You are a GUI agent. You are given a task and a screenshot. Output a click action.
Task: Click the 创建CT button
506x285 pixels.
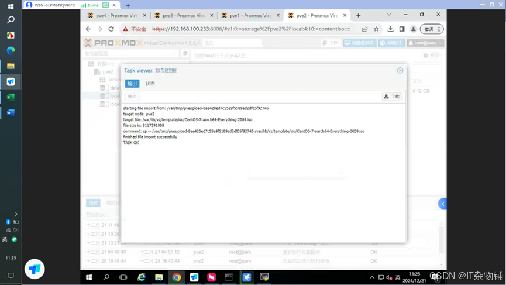(391, 43)
